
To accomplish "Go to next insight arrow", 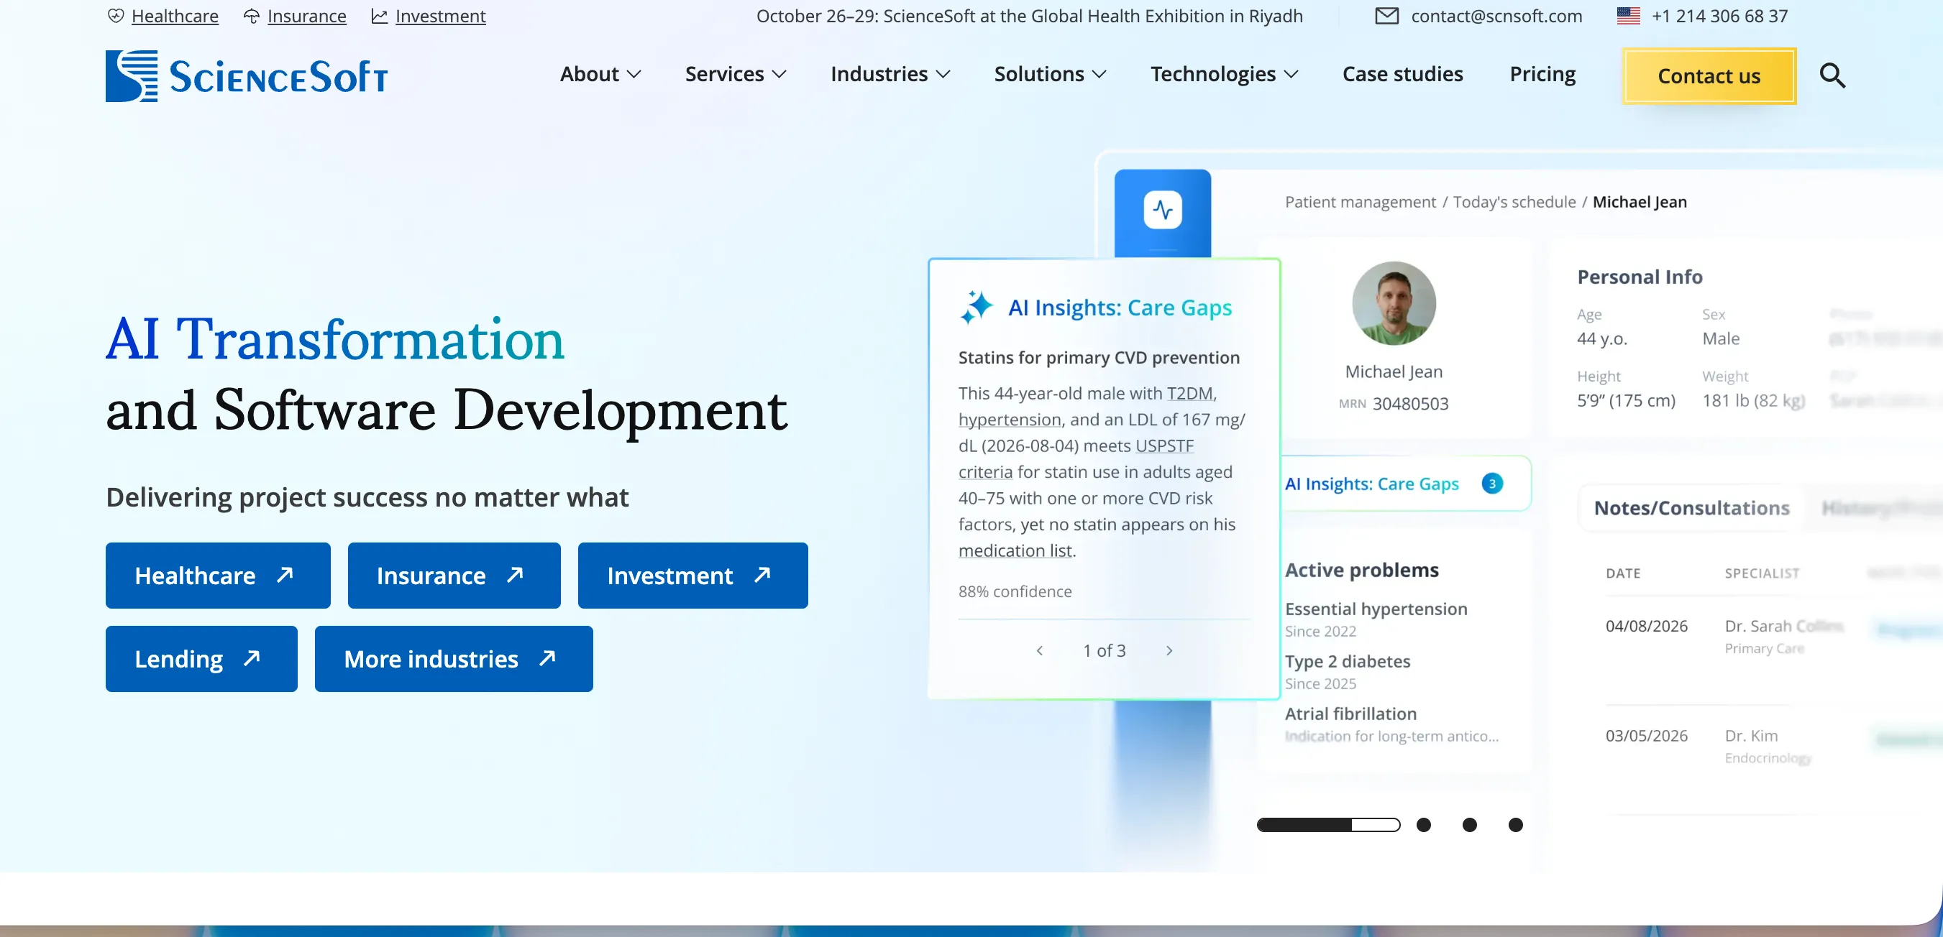I will point(1169,650).
